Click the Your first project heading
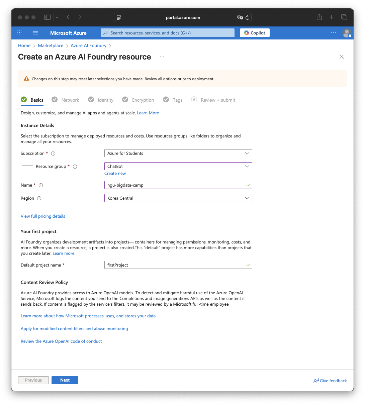 [38, 231]
